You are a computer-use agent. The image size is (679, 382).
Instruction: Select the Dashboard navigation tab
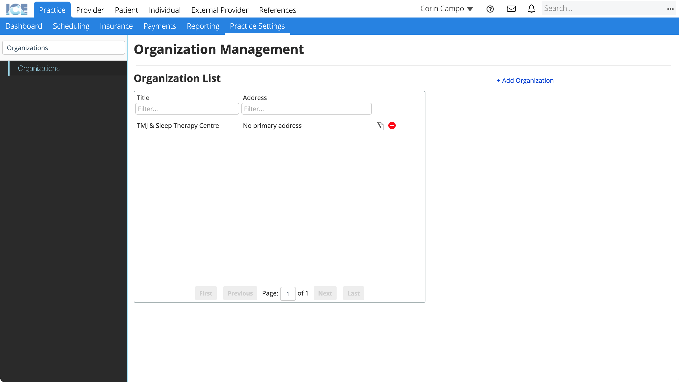point(24,26)
